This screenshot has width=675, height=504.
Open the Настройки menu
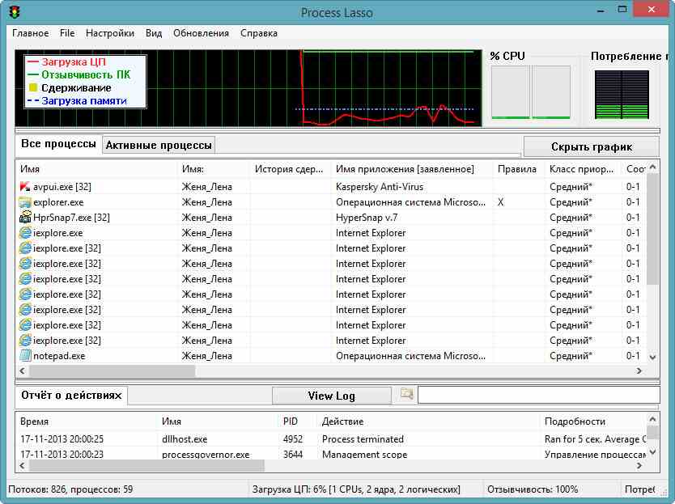coord(110,33)
